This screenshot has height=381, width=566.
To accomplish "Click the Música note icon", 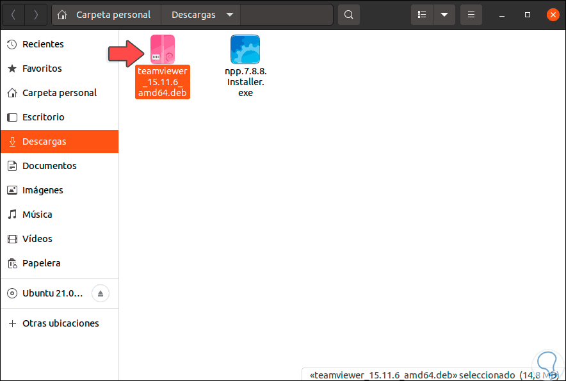I will click(12, 215).
